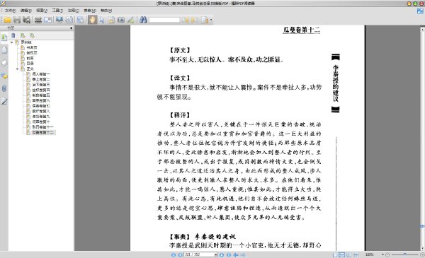Click the Open file folder icon
This screenshot has height=258, width=425.
(x=7, y=20)
